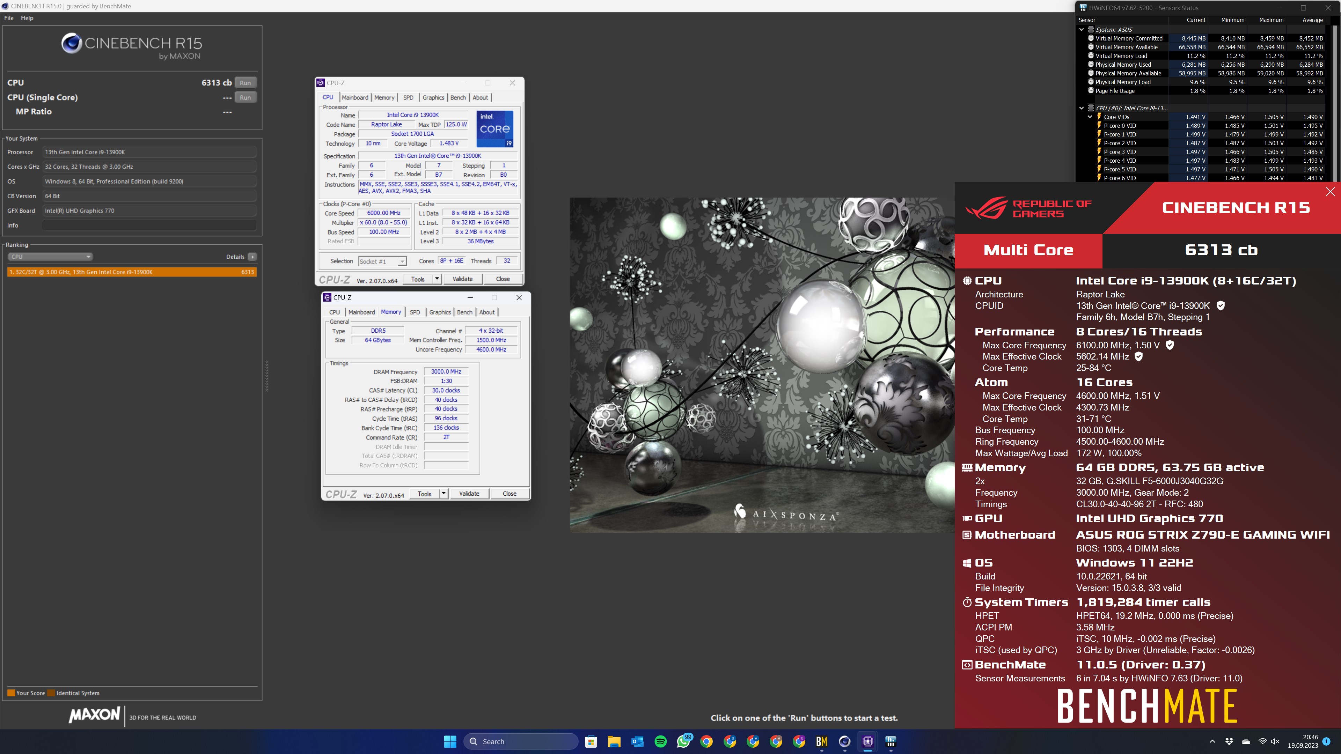Click verification shield next to CPUID
Viewport: 1341px width, 754px height.
[1221, 305]
